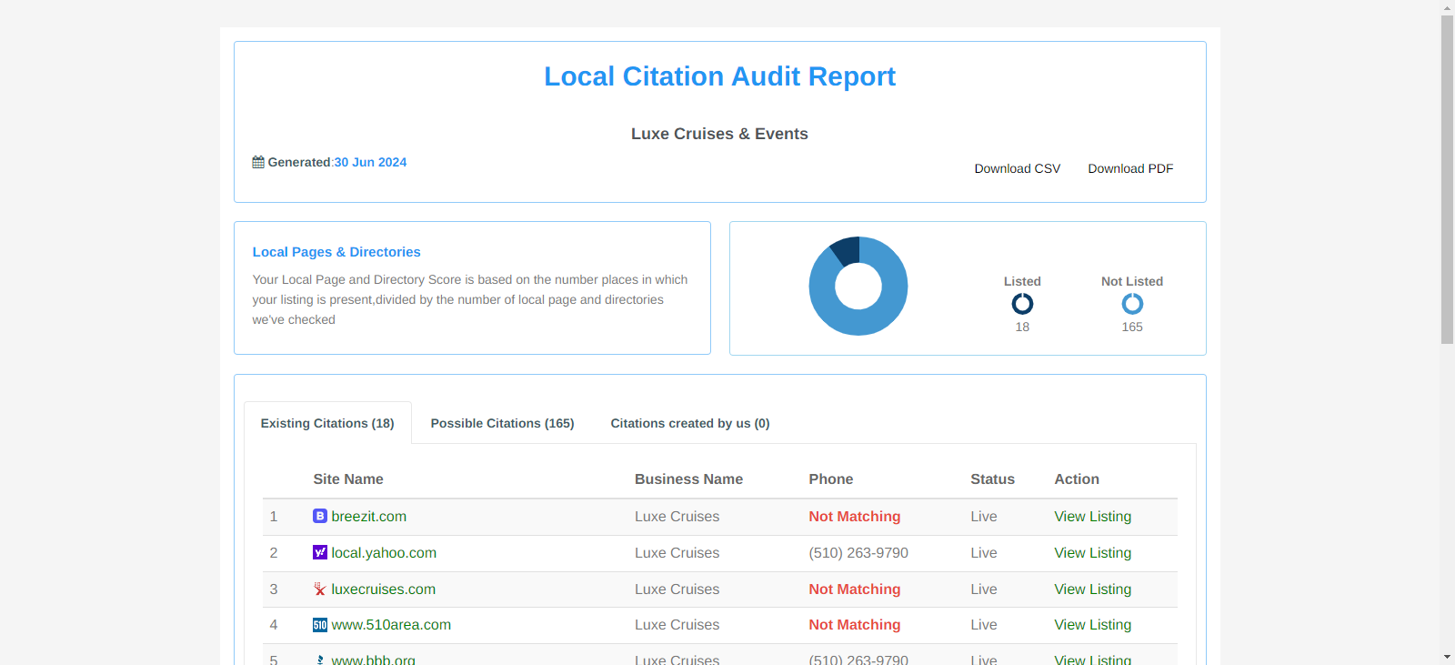This screenshot has width=1455, height=665.
Task: Download the report as PDF
Action: pos(1130,168)
